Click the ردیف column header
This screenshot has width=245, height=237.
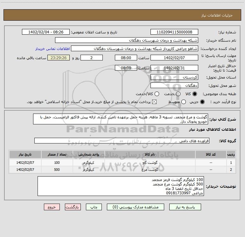[x=231, y=155]
